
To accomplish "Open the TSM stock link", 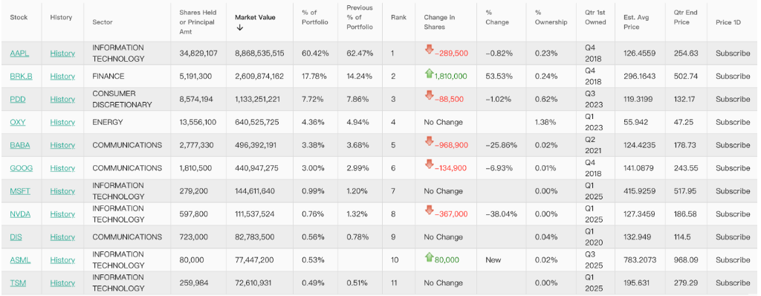I will point(18,283).
